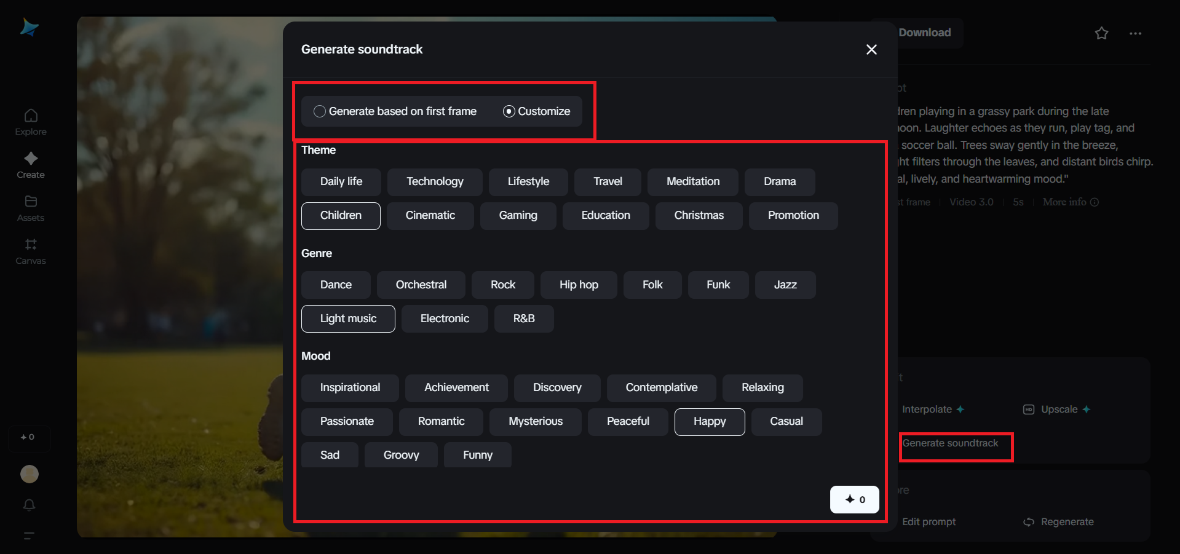Expand the bottom sidebar menu
The width and height of the screenshot is (1180, 554).
point(30,536)
